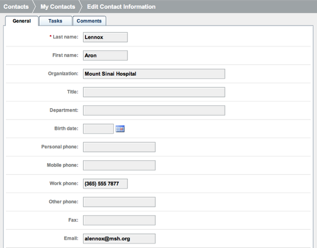
Task: Select the General tab
Action: coord(22,21)
